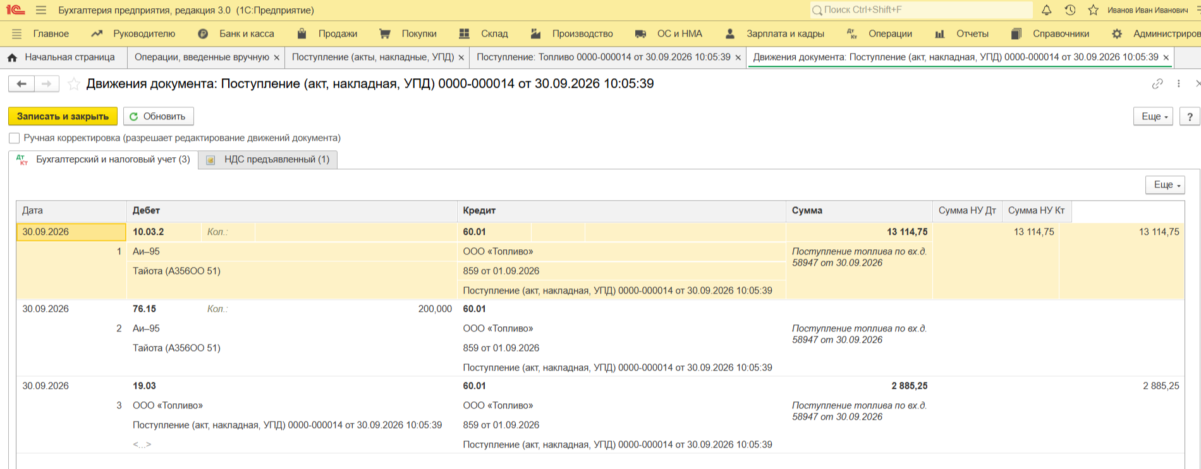Click the Сумма column header
The image size is (1201, 469).
[x=859, y=211]
